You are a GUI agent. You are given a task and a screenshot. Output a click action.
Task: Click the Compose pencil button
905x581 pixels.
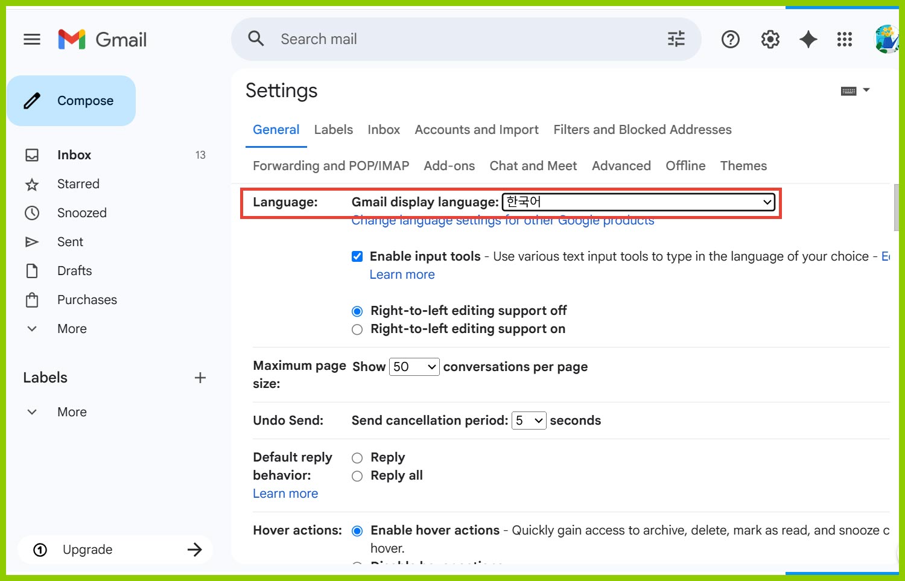(x=71, y=101)
